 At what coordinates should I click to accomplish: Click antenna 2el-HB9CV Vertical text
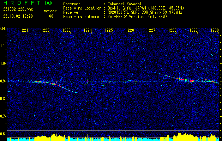tap(137, 17)
